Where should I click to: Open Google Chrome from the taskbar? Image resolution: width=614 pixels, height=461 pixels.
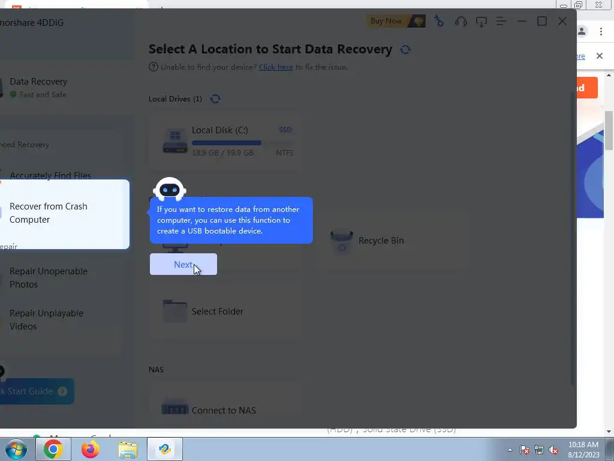click(53, 449)
